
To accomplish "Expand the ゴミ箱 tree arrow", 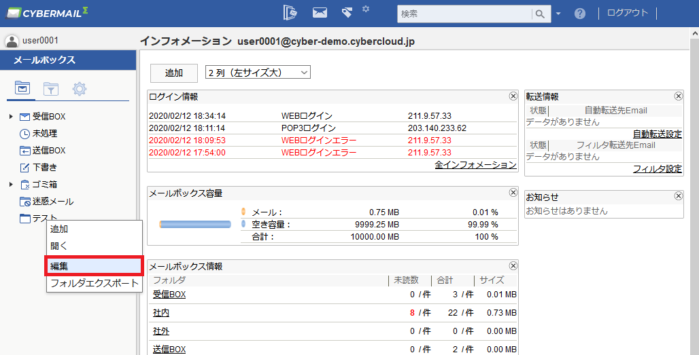I will 11,184.
